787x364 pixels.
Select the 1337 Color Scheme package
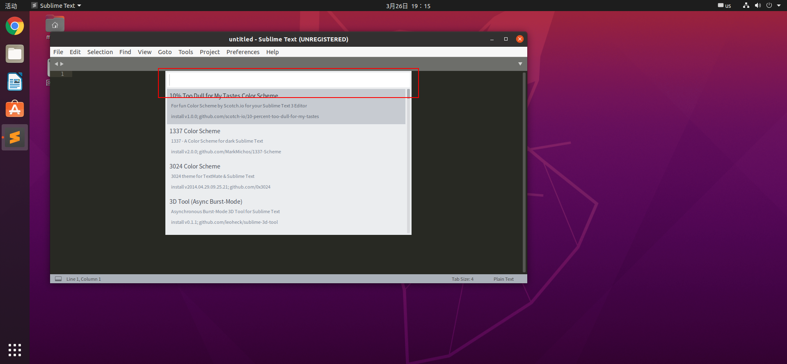click(286, 141)
